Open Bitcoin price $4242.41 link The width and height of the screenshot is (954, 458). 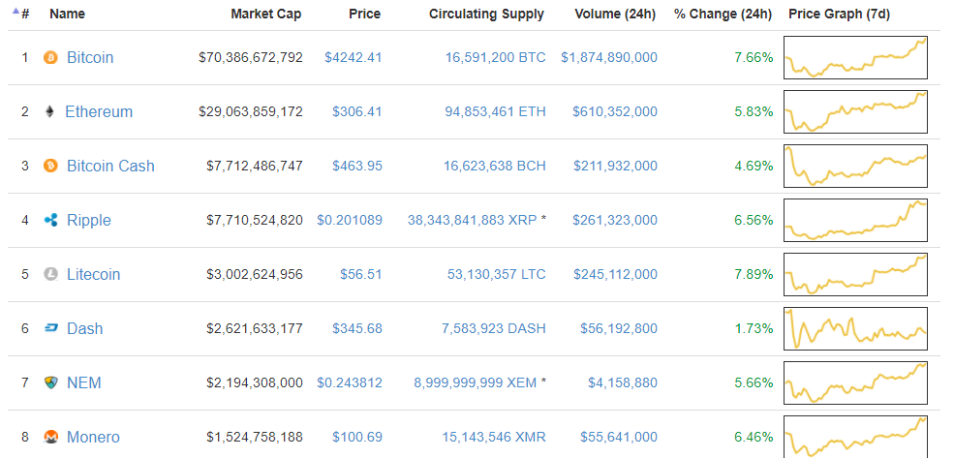(x=354, y=58)
